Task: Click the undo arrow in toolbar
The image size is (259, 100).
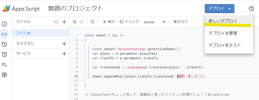Action: tap(75, 22)
